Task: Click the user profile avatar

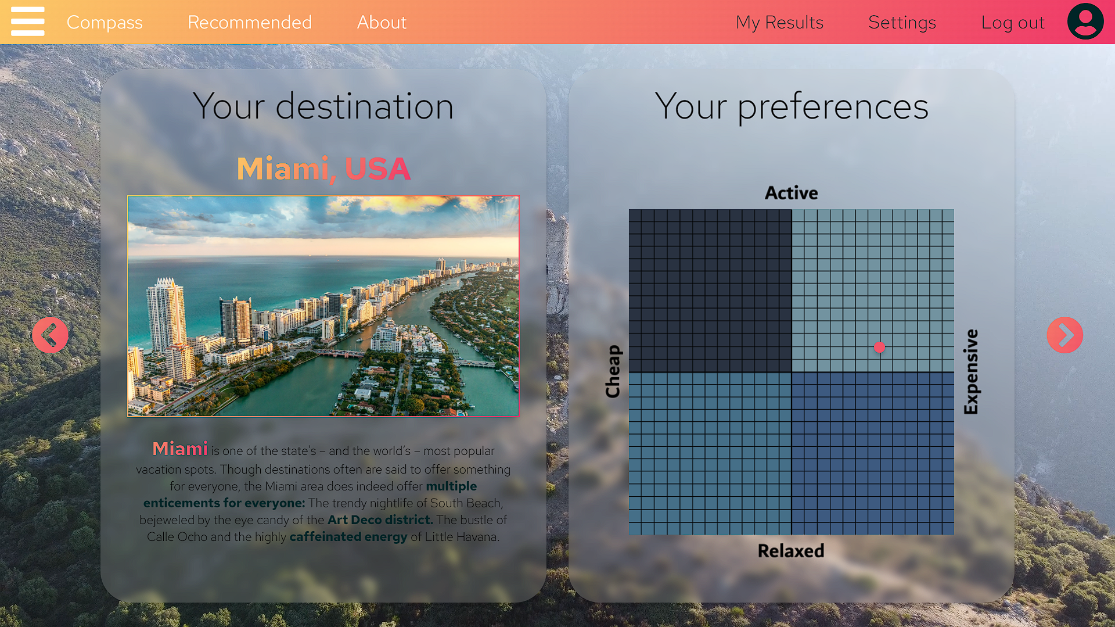Action: point(1085,22)
